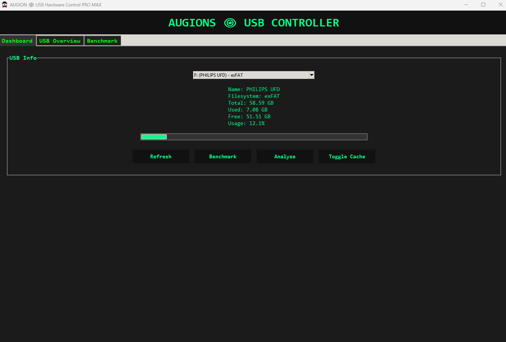
Task: Select the "Filesystem: exFAT" line
Action: tap(254, 96)
